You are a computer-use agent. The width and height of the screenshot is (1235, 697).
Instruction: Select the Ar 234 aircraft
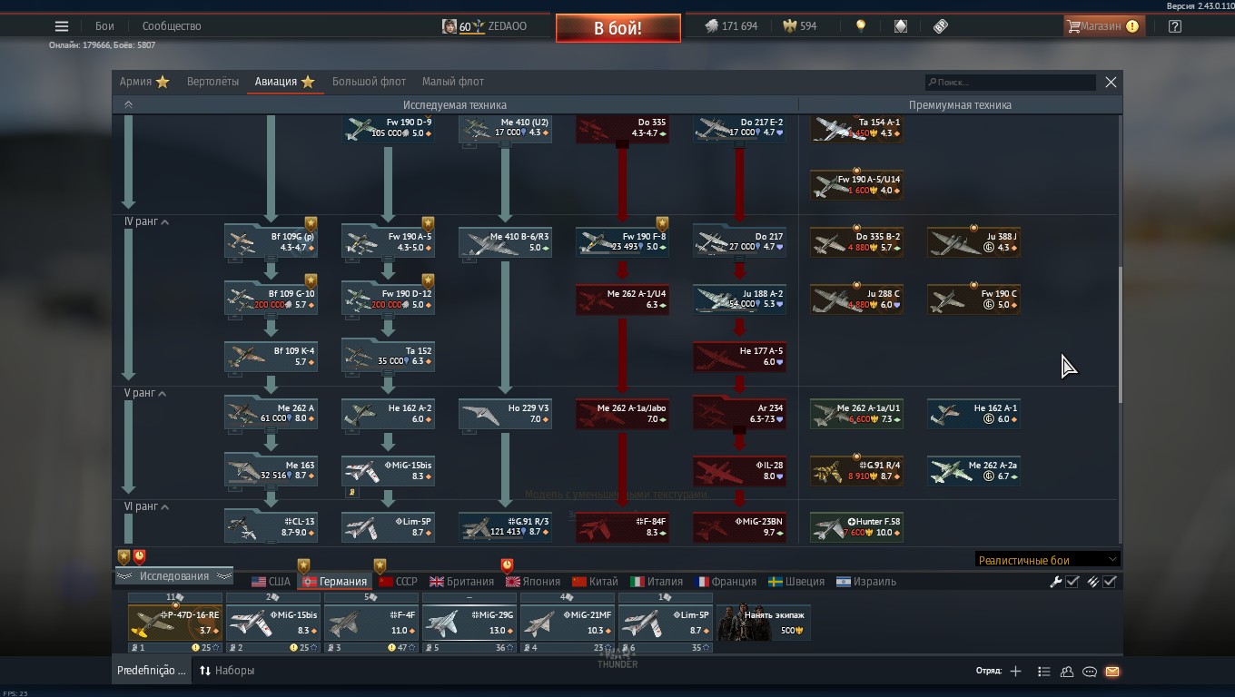[739, 413]
